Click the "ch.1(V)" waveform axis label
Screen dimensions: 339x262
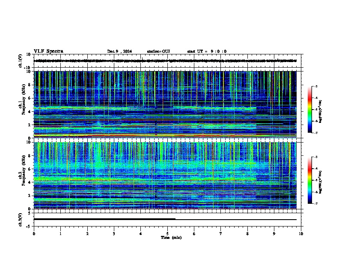tap(21, 61)
